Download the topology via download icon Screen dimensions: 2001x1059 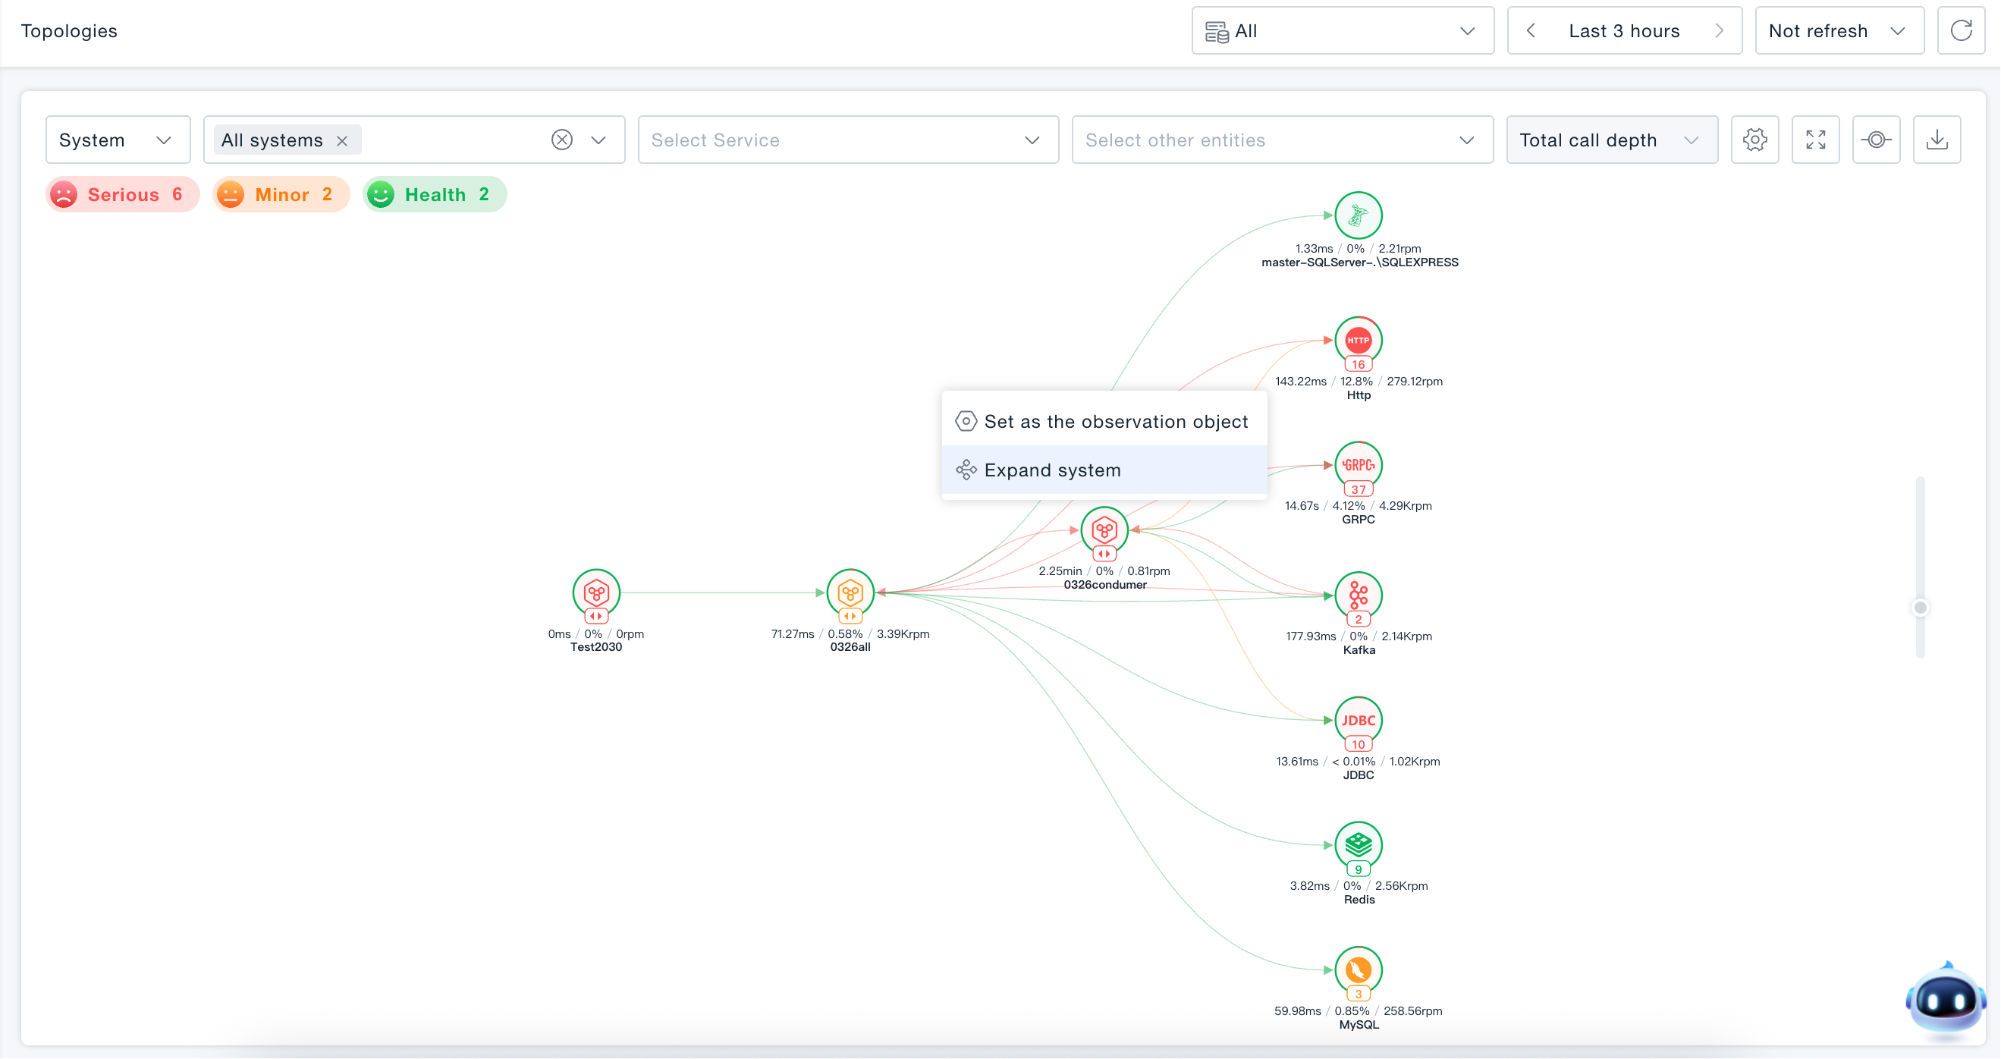pyautogui.click(x=1937, y=140)
